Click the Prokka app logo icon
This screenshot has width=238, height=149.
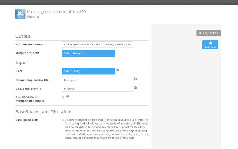point(20,14)
